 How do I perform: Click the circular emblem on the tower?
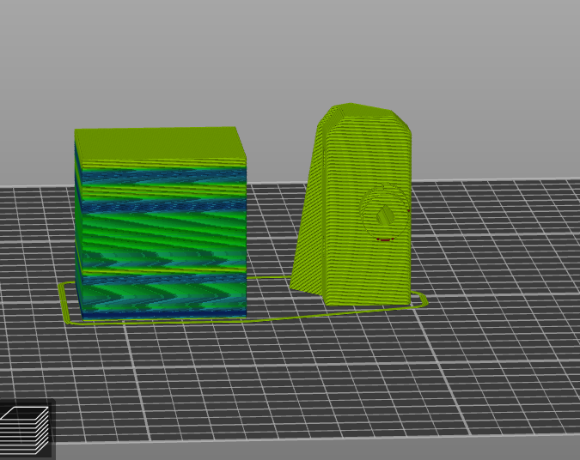click(385, 213)
